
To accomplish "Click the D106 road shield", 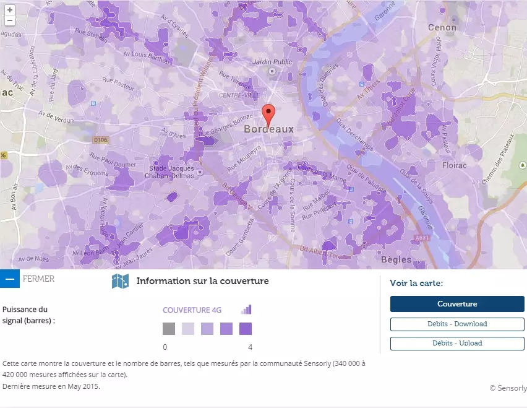I will pyautogui.click(x=100, y=140).
